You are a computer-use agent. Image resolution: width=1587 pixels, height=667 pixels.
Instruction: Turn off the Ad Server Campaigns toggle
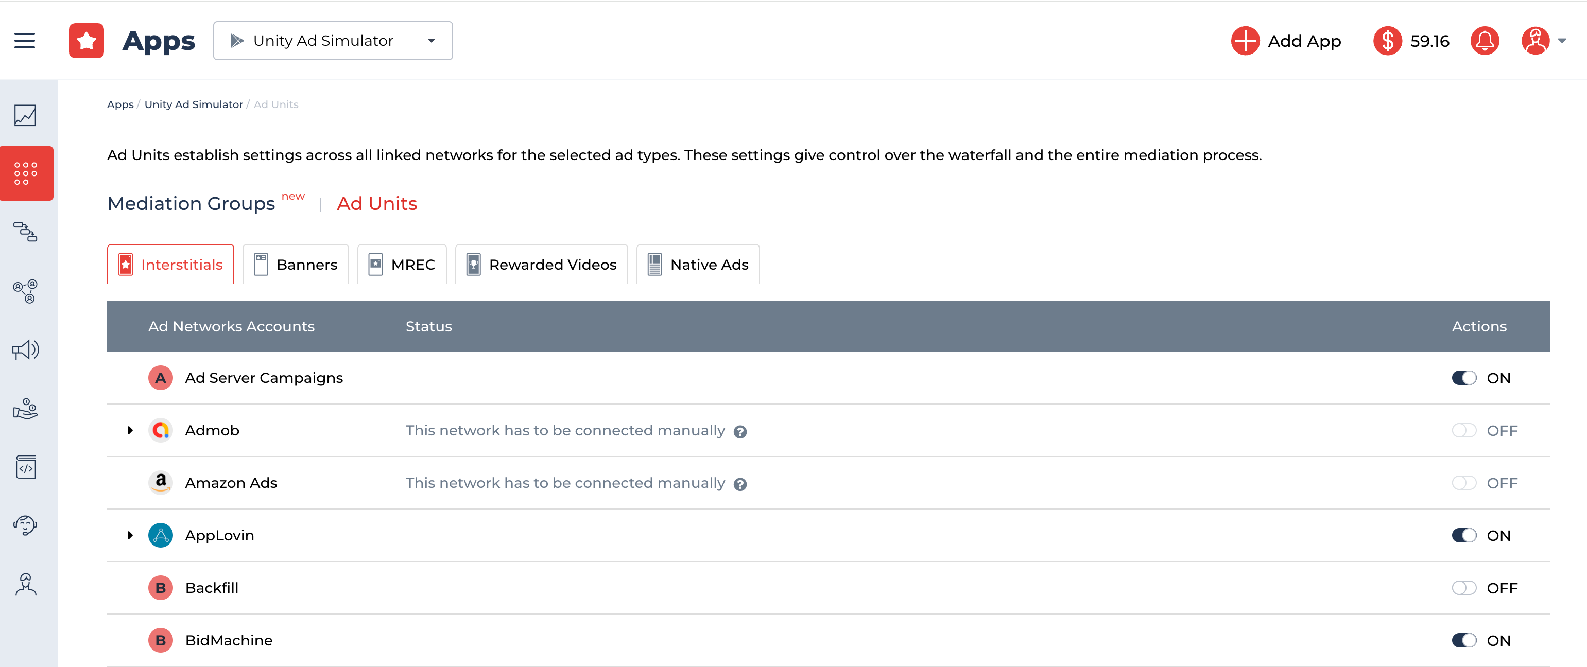click(x=1464, y=378)
